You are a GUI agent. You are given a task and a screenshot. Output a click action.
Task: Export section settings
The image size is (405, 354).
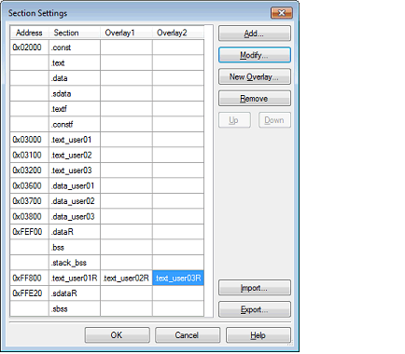pos(255,309)
